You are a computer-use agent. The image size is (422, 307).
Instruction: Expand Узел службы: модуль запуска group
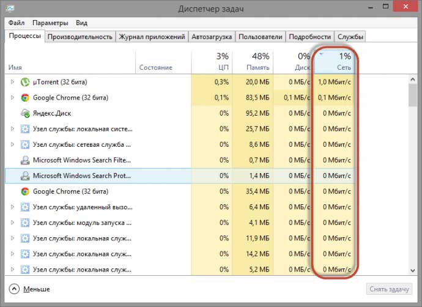point(12,222)
